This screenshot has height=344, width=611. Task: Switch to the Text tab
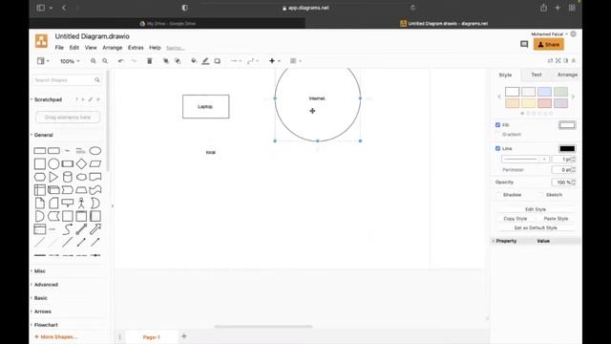(x=537, y=75)
